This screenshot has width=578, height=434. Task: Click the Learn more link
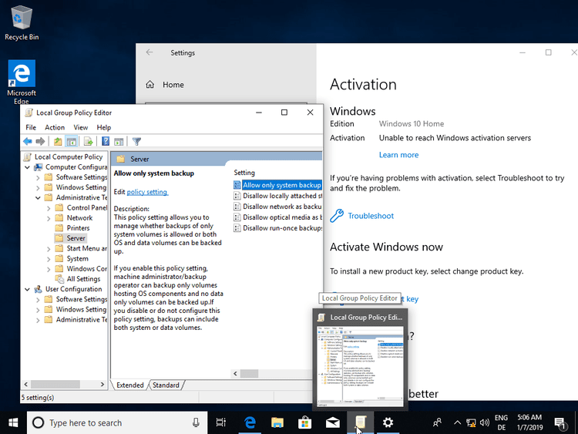pyautogui.click(x=398, y=155)
